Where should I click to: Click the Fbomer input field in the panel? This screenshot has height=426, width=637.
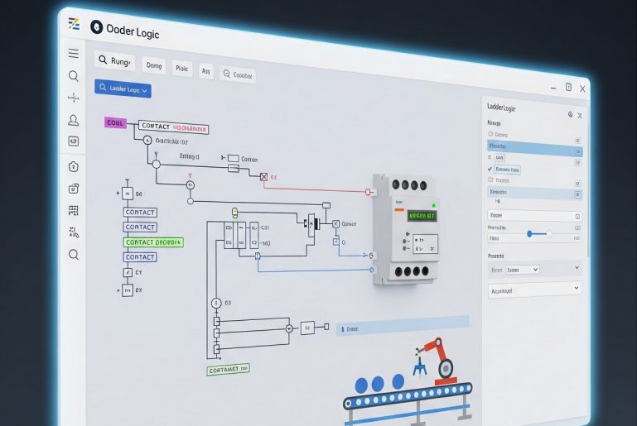click(534, 216)
